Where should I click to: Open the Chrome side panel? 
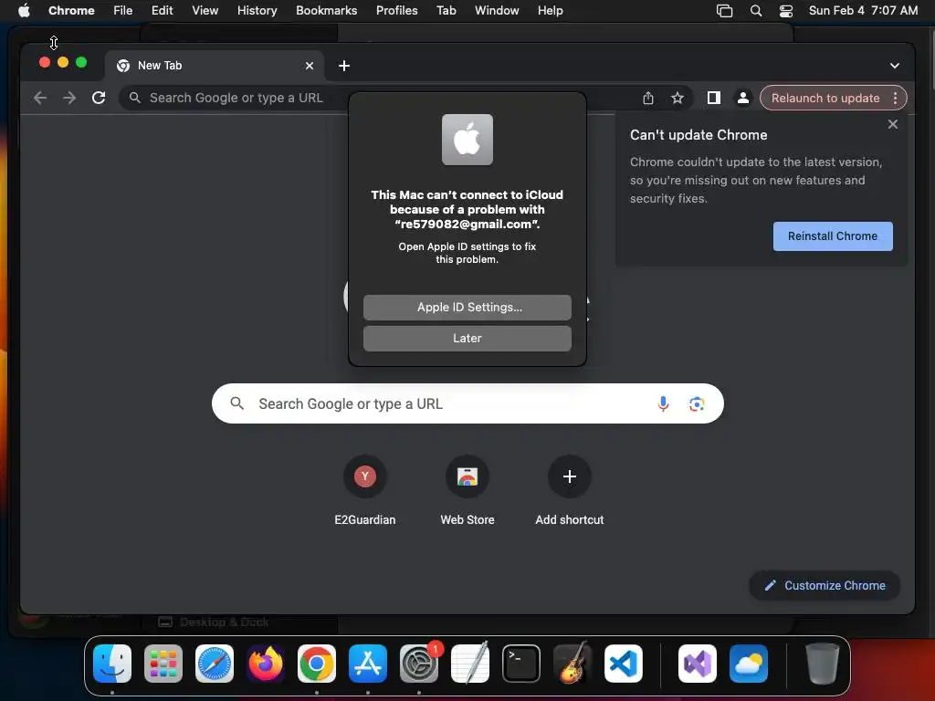pyautogui.click(x=714, y=98)
